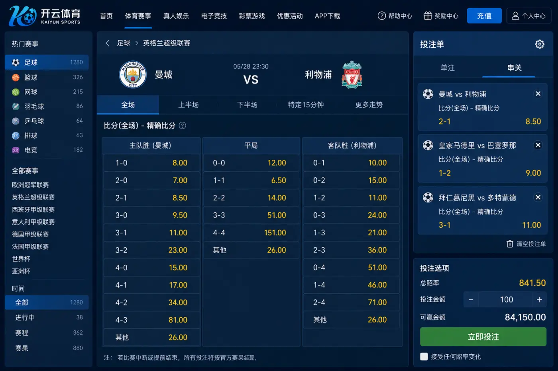Pick away win 0-1 odds 10.00
The width and height of the screenshot is (558, 371).
[352, 163]
